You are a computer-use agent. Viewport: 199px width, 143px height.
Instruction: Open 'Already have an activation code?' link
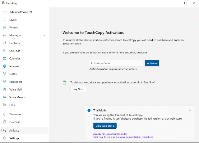[110, 134]
